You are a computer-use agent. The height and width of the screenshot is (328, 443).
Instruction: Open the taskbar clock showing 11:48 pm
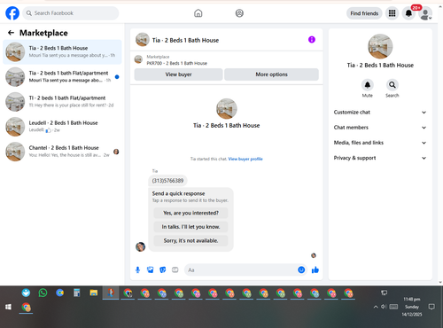412,307
